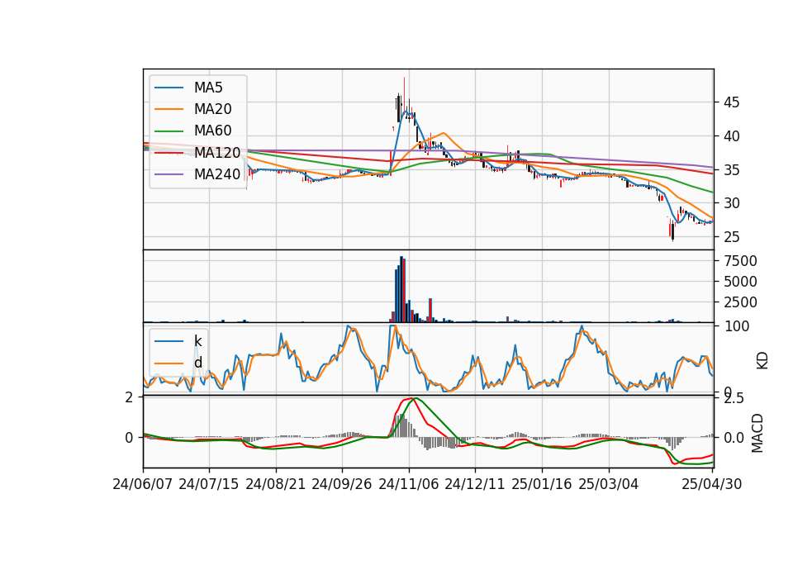Click the 2500 volume axis label

pyautogui.click(x=740, y=302)
